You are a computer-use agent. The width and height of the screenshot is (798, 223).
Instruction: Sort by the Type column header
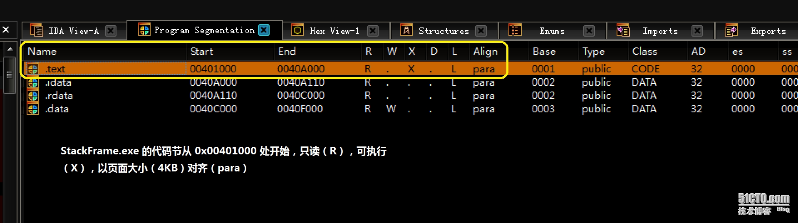point(594,52)
